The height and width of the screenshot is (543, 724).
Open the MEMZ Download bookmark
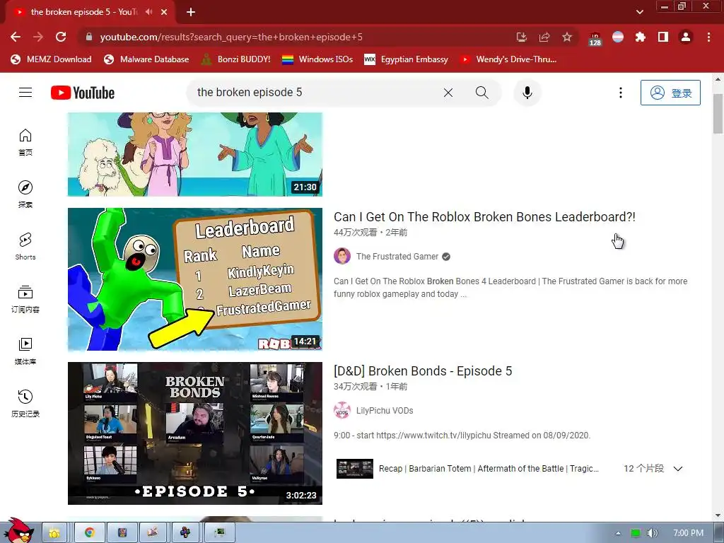[51, 59]
